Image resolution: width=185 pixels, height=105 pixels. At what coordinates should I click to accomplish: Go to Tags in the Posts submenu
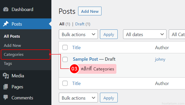8,64
